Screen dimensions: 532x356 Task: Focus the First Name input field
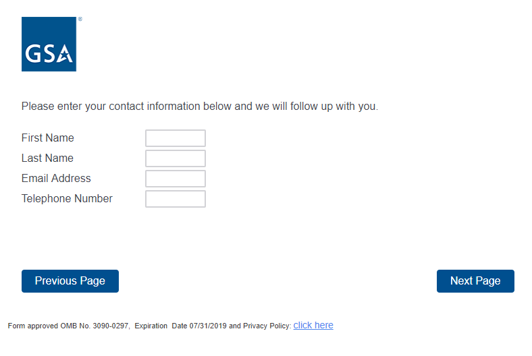point(176,138)
